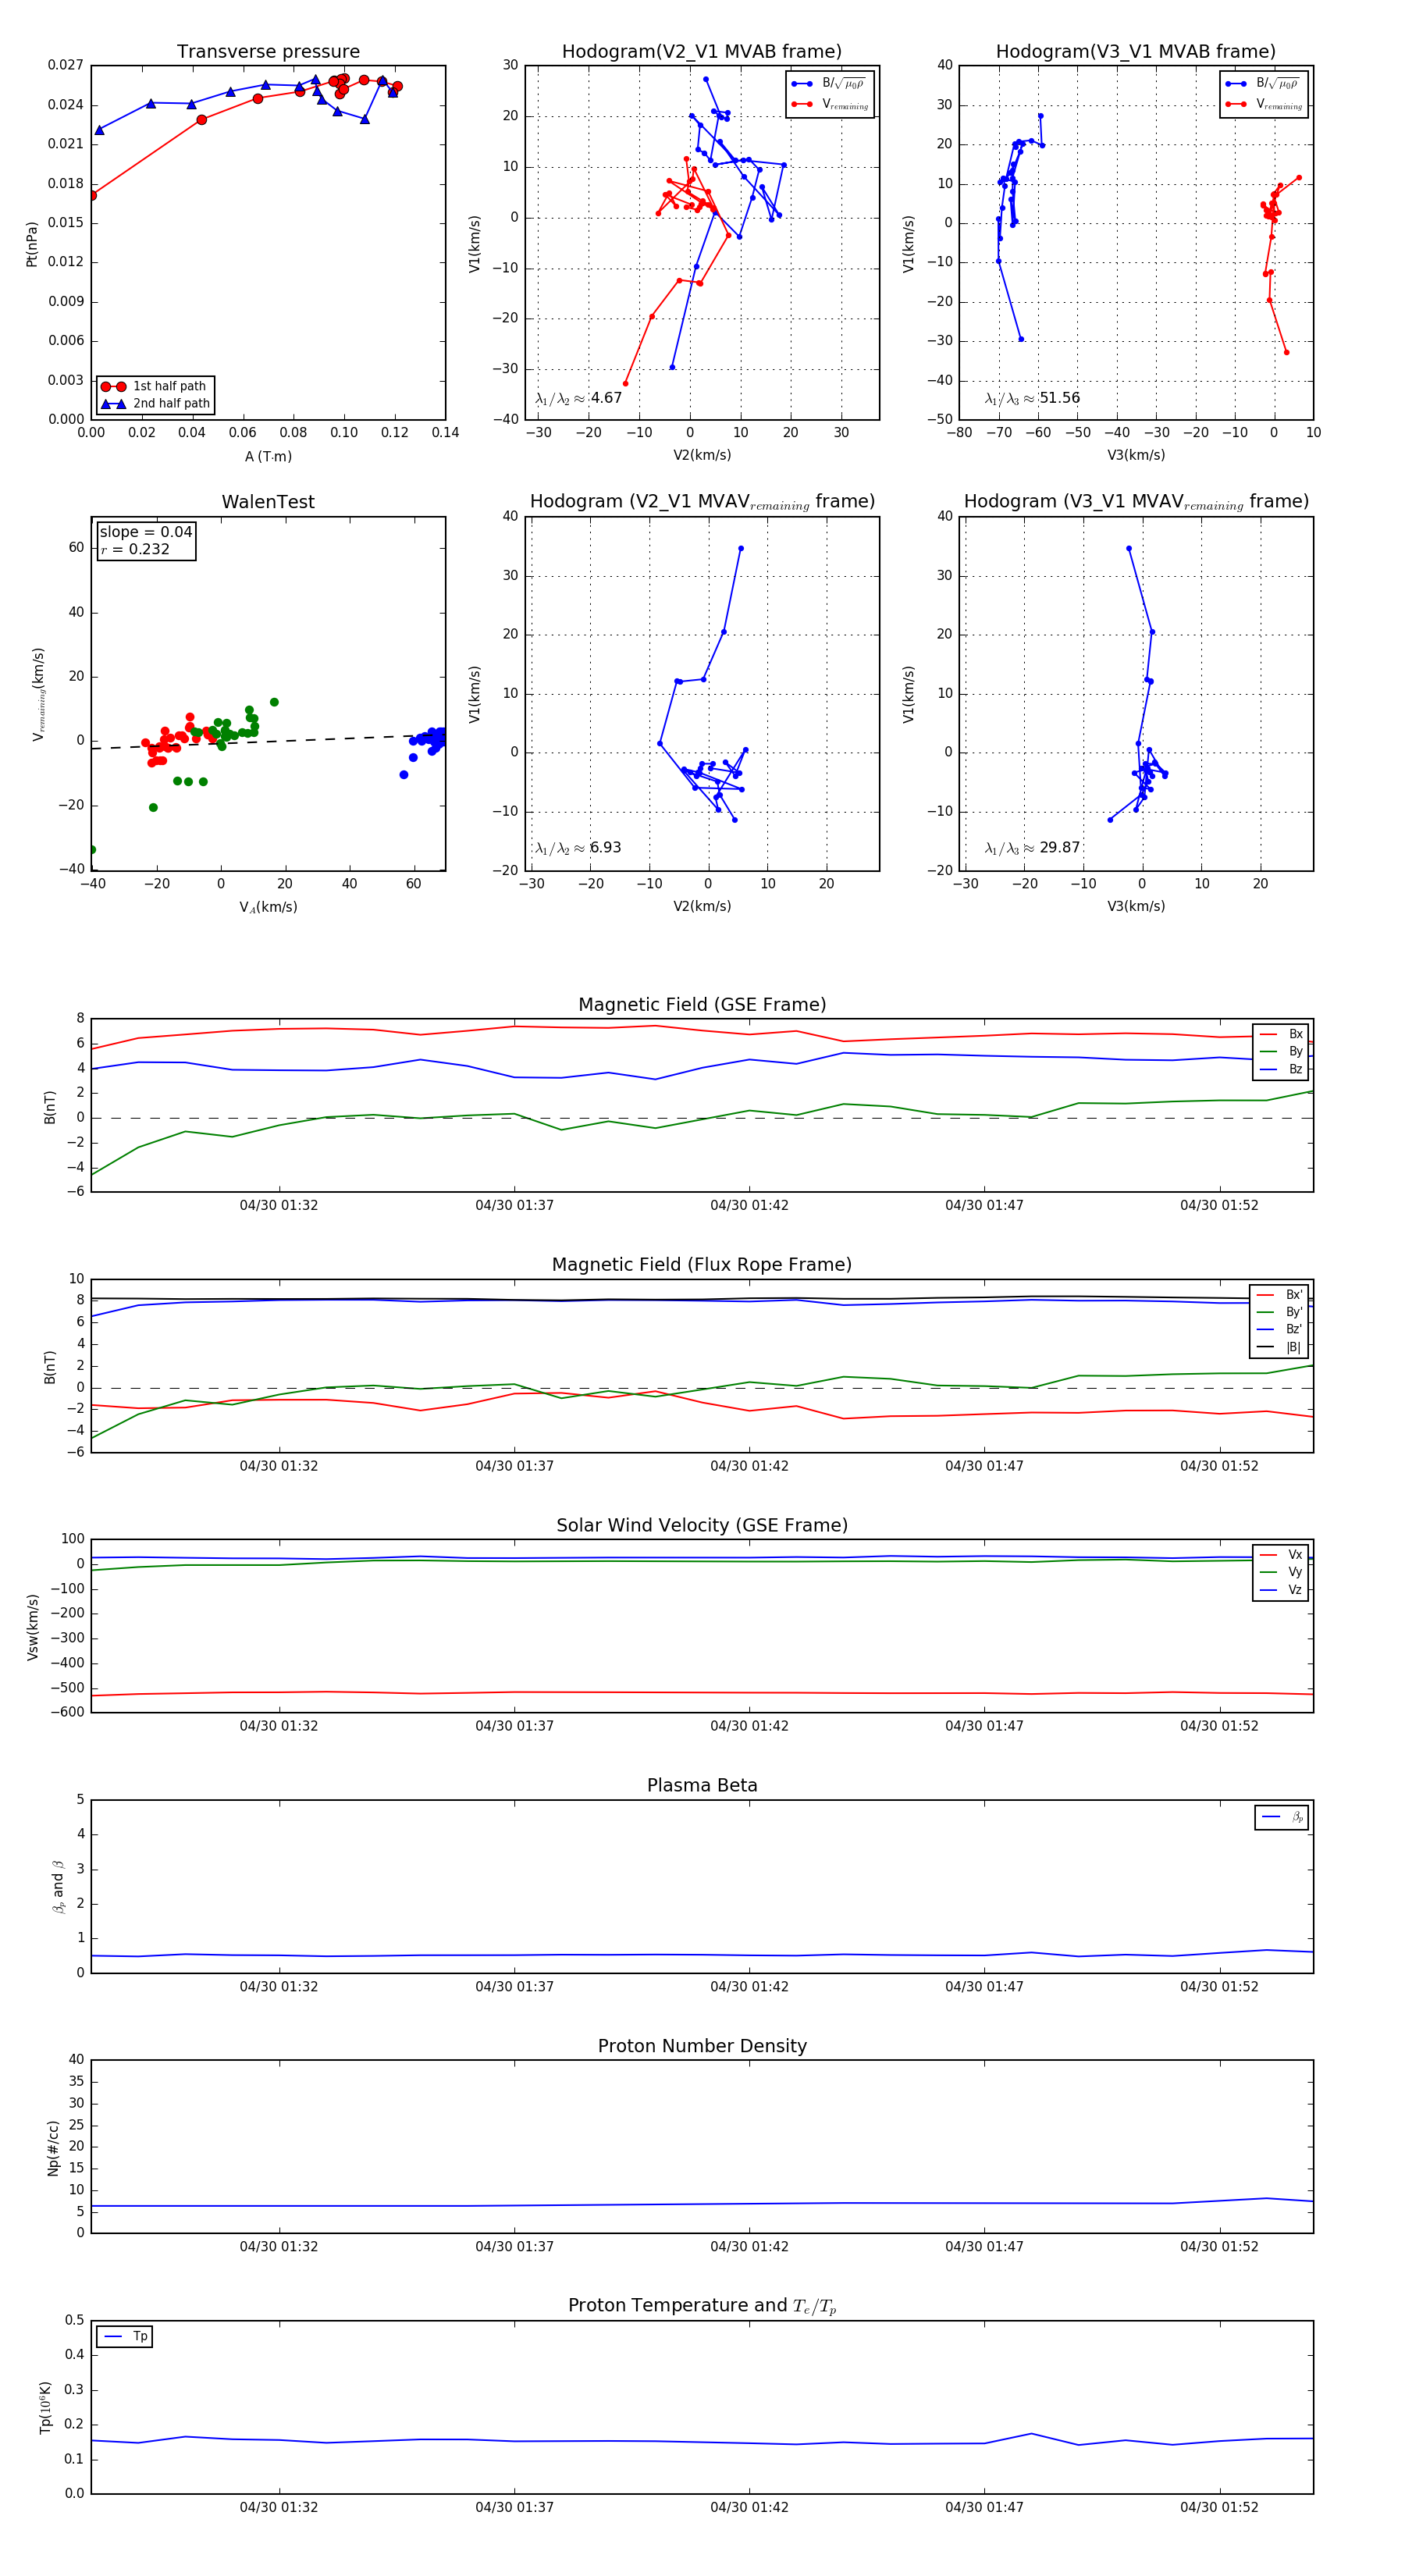Click the "Proton Number Density" title
This screenshot has height=2576, width=1405.
click(x=702, y=2046)
